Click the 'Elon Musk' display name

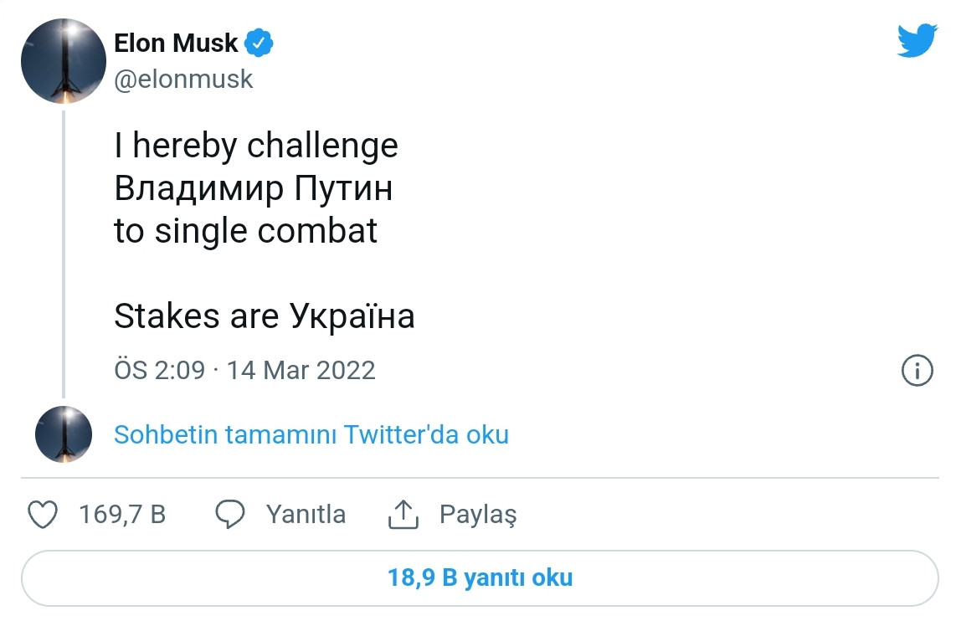pos(177,42)
